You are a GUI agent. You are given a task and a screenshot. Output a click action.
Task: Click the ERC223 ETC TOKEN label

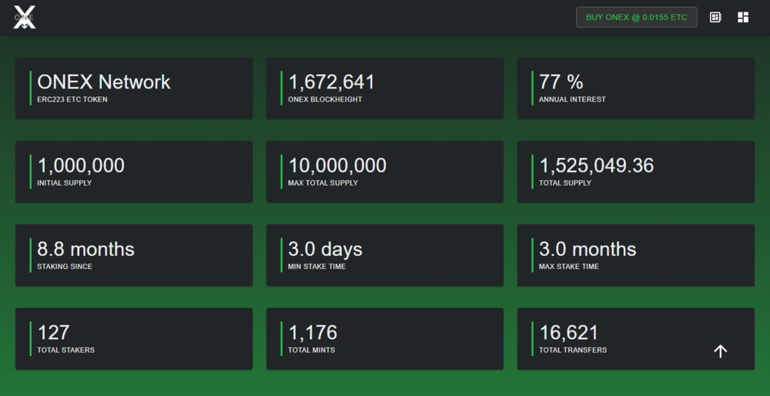(x=72, y=99)
